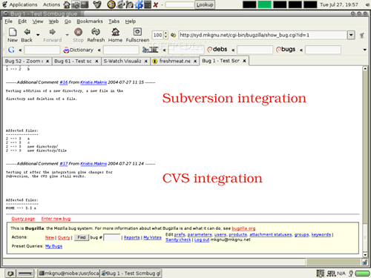This screenshot has width=371, height=278.
Task: Open the Bookmarks menu
Action: (x=90, y=21)
